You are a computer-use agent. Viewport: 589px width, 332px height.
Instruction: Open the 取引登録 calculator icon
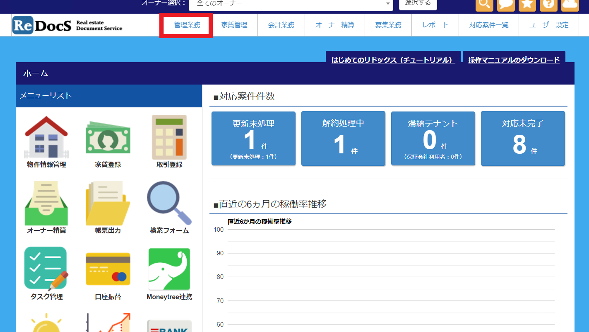pyautogui.click(x=169, y=137)
